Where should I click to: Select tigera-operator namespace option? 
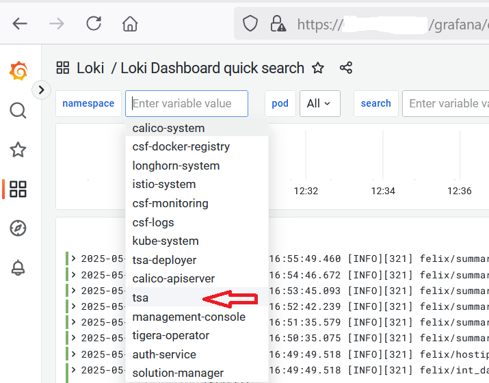coord(197,336)
